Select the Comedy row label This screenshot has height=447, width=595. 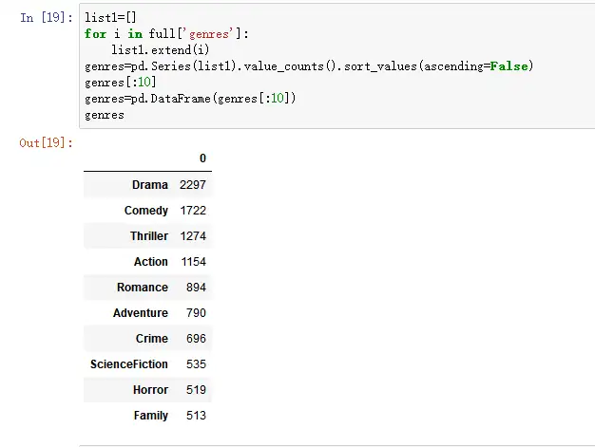[146, 211]
